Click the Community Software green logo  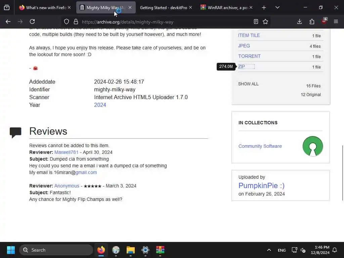pos(313,146)
